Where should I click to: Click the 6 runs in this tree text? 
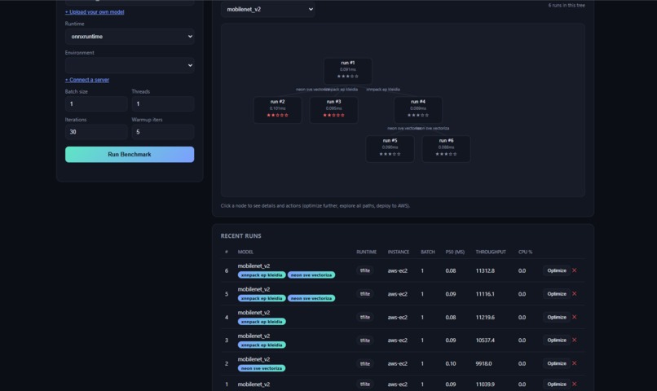pyautogui.click(x=567, y=6)
